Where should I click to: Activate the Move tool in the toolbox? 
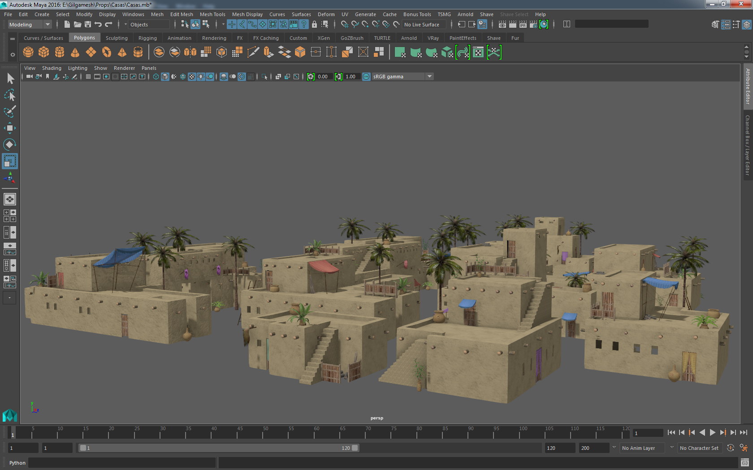point(9,128)
